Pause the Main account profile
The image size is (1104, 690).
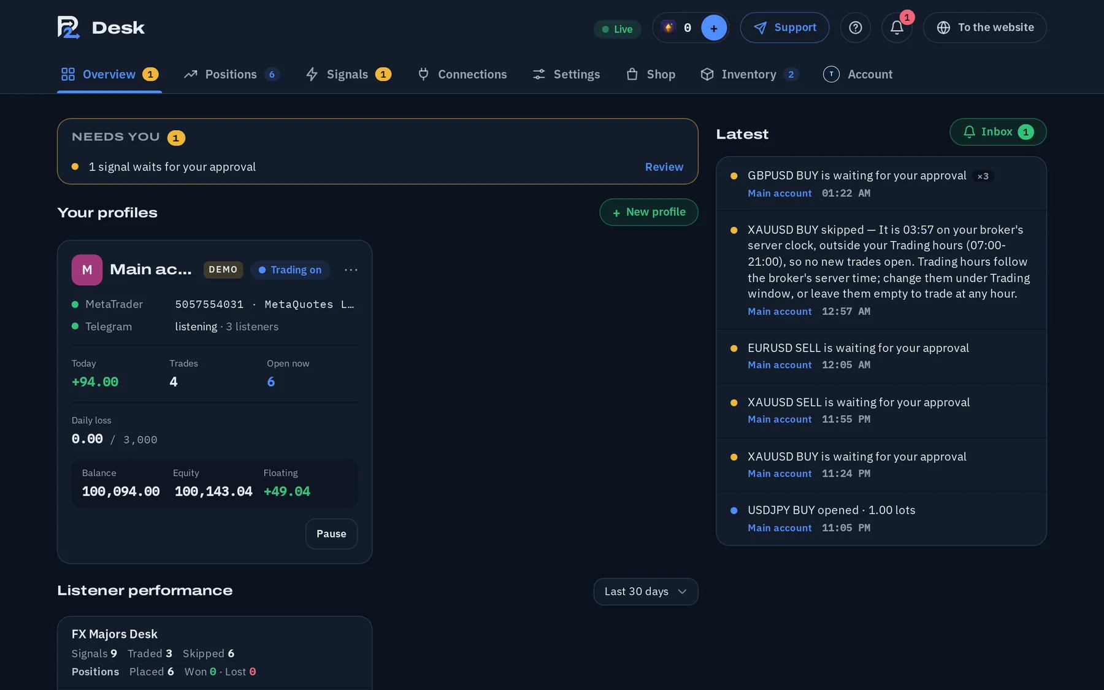(331, 534)
